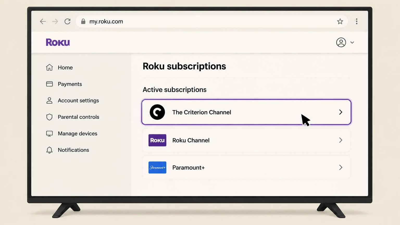Click the Notifications bell icon
The image size is (400, 225).
[49, 150]
